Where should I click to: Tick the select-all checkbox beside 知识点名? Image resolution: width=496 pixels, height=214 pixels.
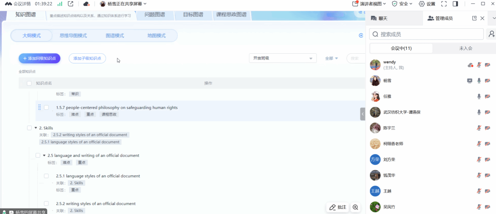click(29, 83)
